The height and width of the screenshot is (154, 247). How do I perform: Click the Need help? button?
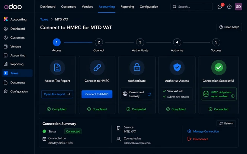pyautogui.click(x=229, y=27)
